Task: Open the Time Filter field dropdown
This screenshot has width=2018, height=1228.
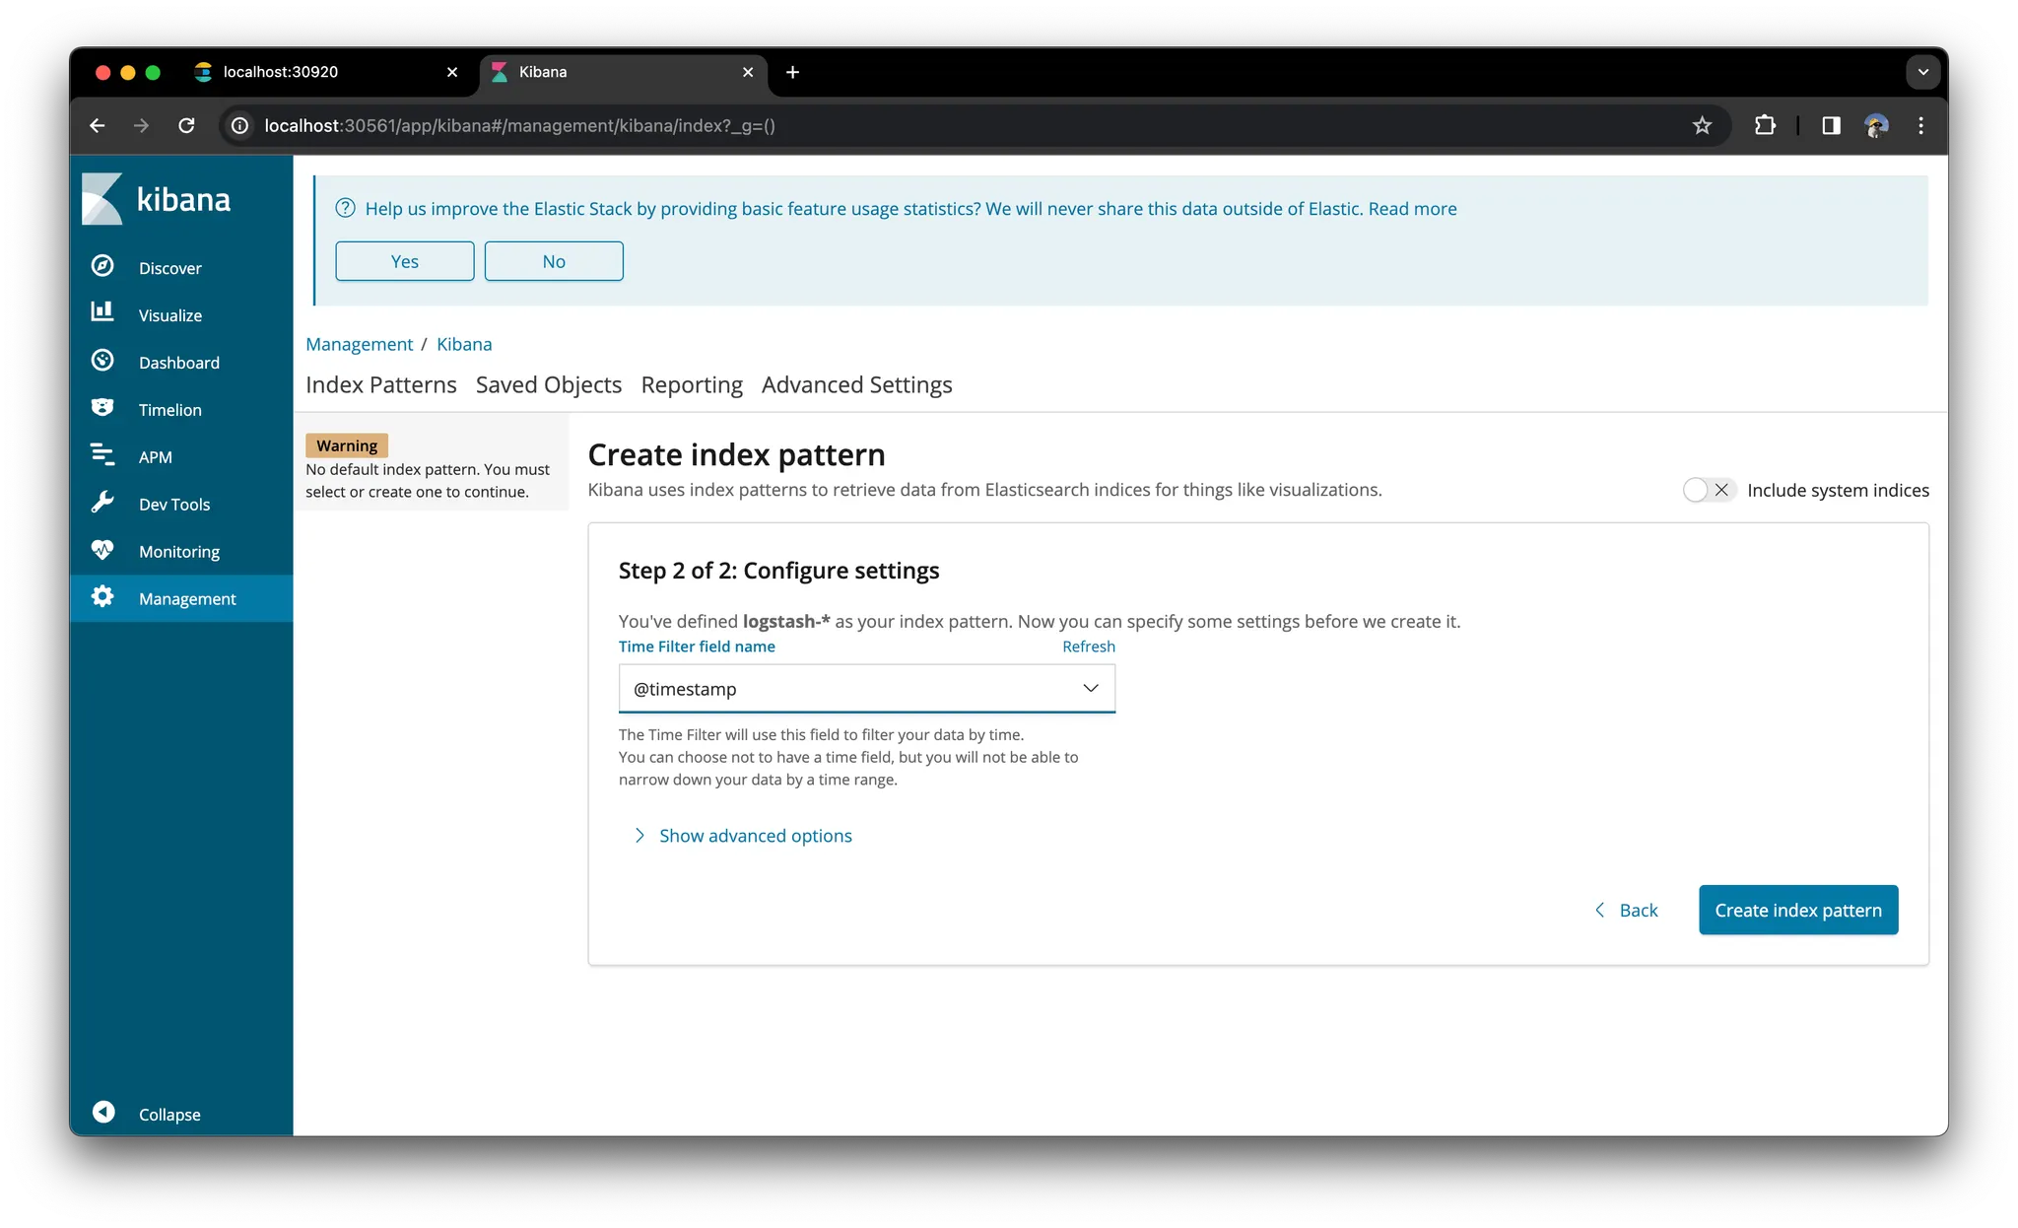Action: [866, 689]
